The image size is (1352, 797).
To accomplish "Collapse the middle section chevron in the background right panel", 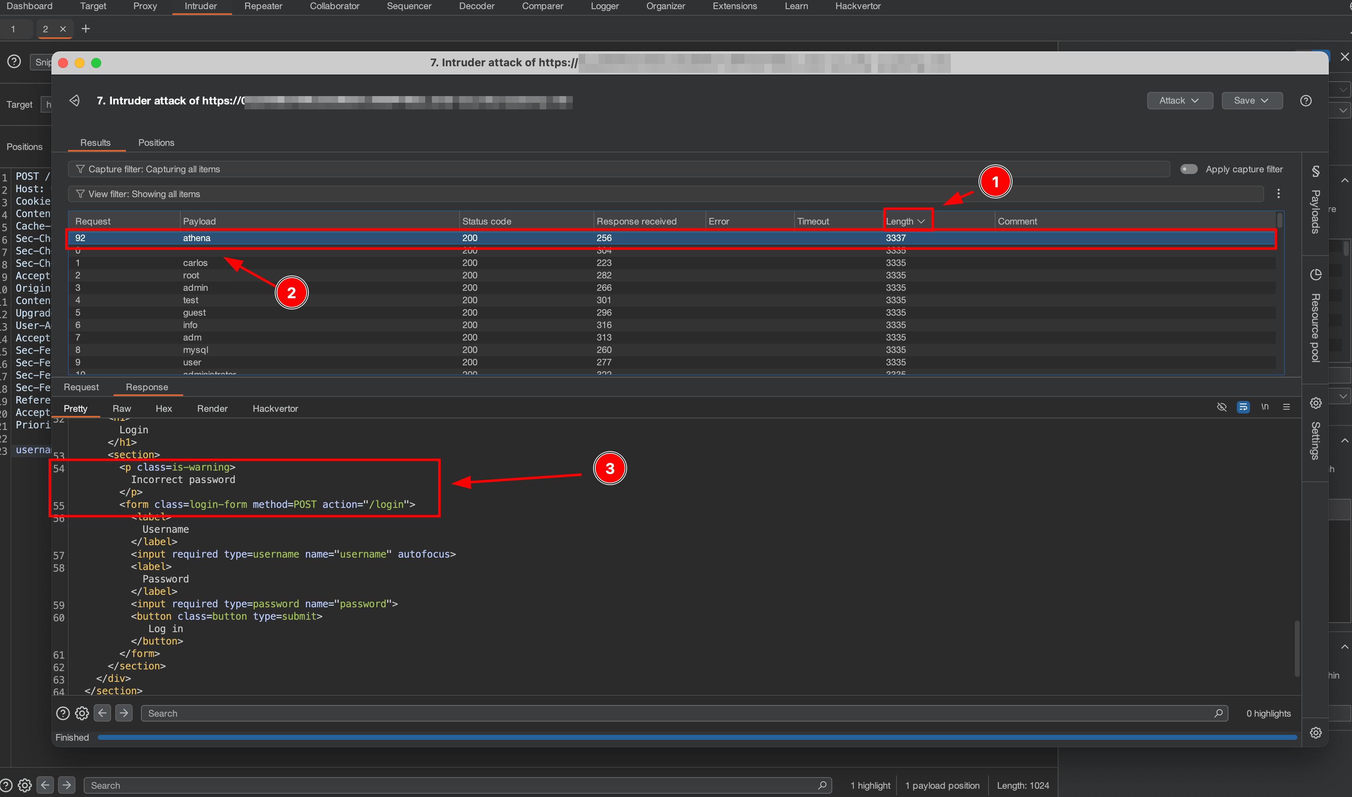I will tap(1345, 440).
